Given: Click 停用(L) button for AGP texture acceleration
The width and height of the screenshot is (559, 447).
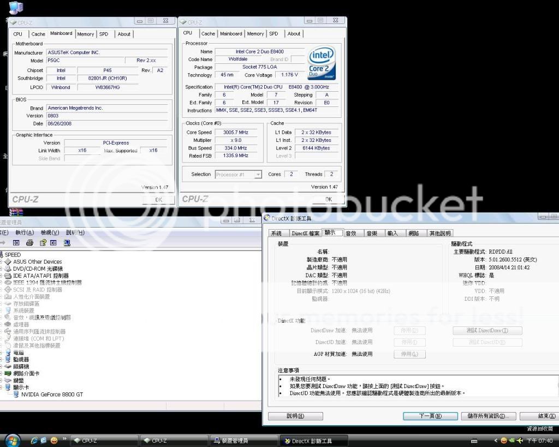Looking at the screenshot, I should [409, 354].
